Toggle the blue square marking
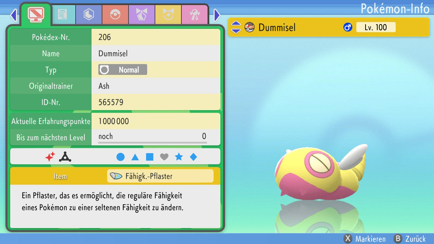The height and width of the screenshot is (244, 434). pyautogui.click(x=150, y=157)
